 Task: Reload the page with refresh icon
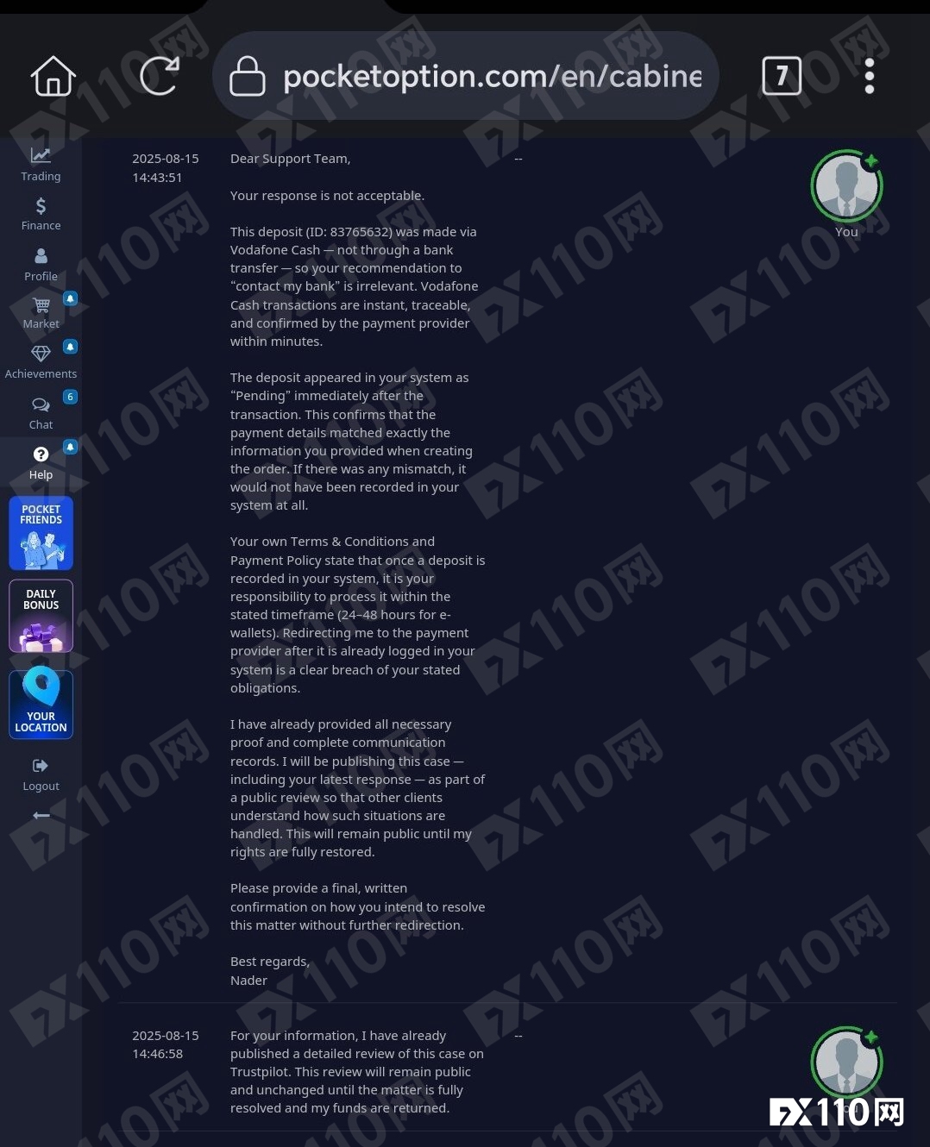click(x=160, y=76)
